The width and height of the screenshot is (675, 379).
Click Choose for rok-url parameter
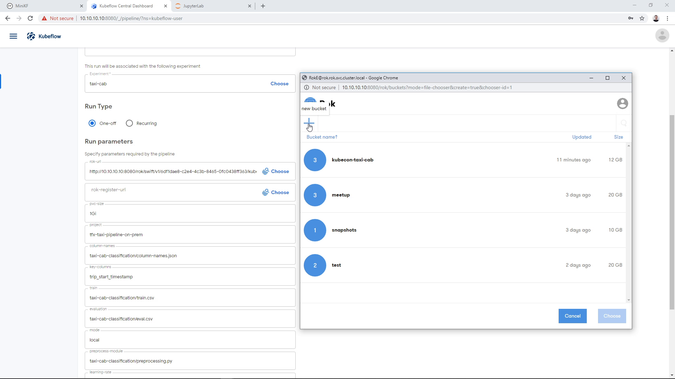click(x=276, y=171)
